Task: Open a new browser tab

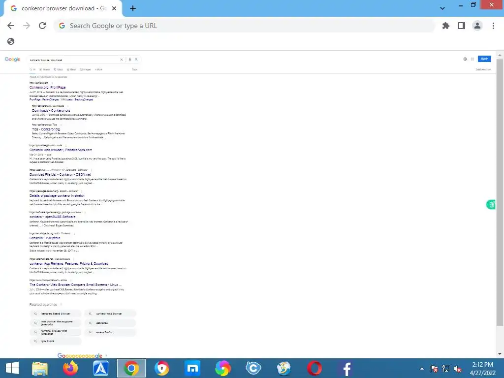Action: (133, 8)
